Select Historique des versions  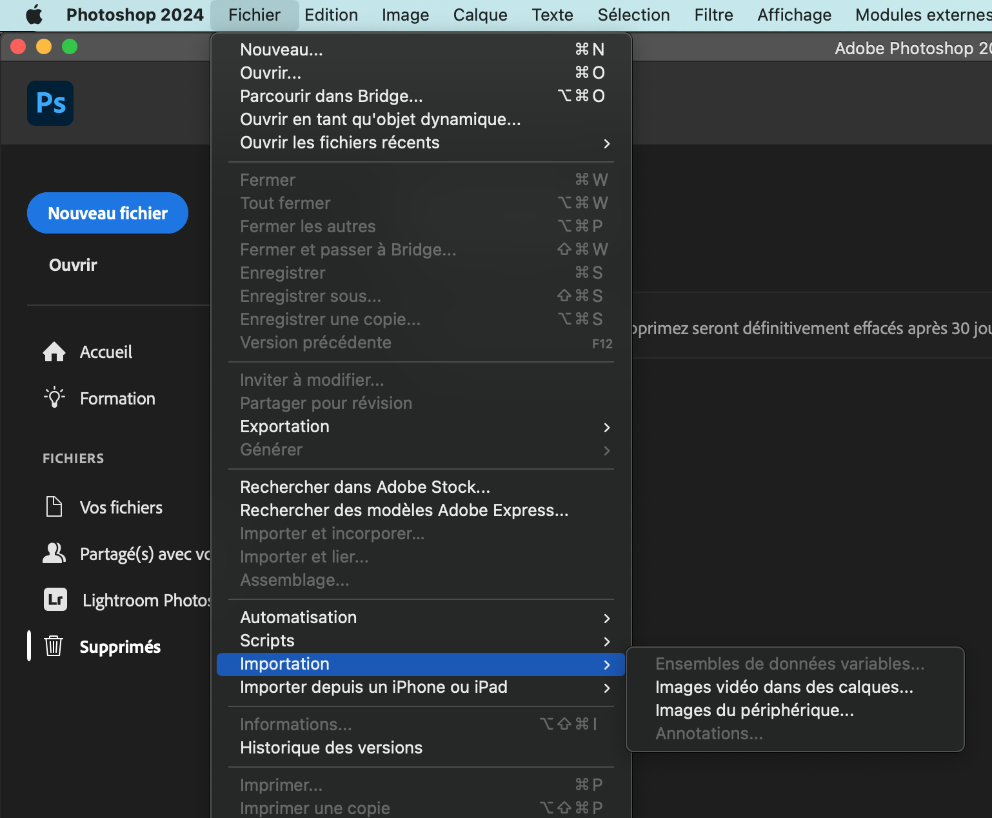pyautogui.click(x=421, y=748)
